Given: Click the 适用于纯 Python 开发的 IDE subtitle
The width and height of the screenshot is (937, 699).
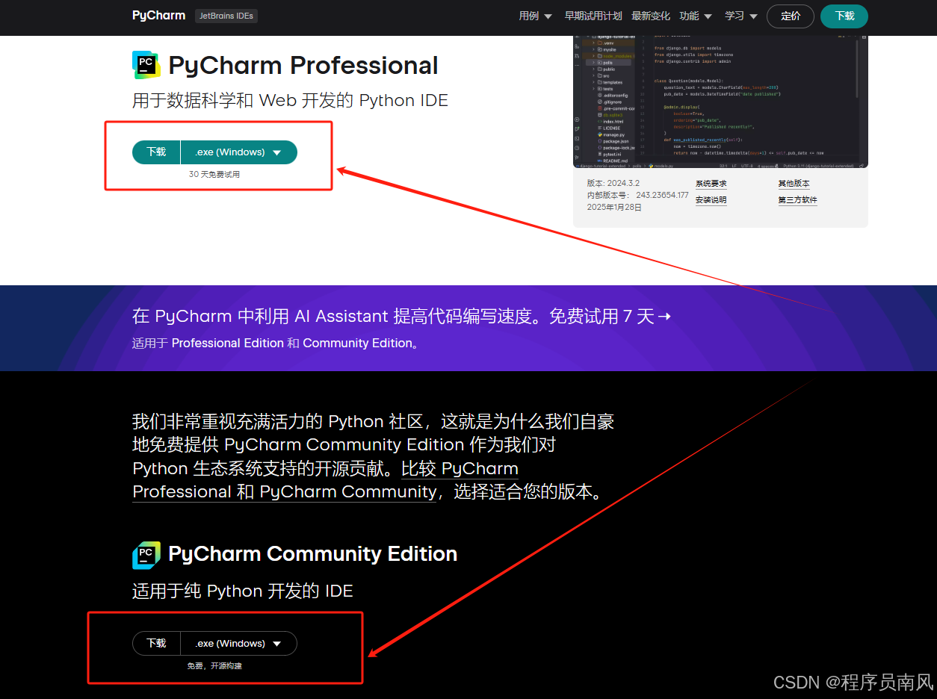Looking at the screenshot, I should [x=242, y=591].
